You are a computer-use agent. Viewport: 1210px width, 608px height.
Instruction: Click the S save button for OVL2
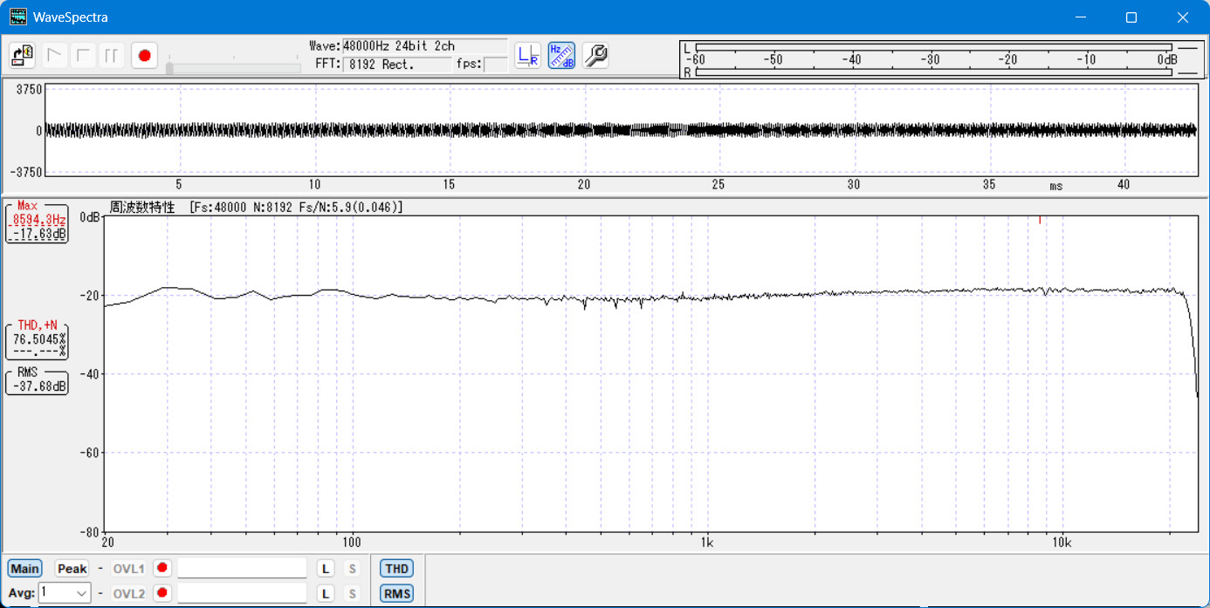(352, 594)
